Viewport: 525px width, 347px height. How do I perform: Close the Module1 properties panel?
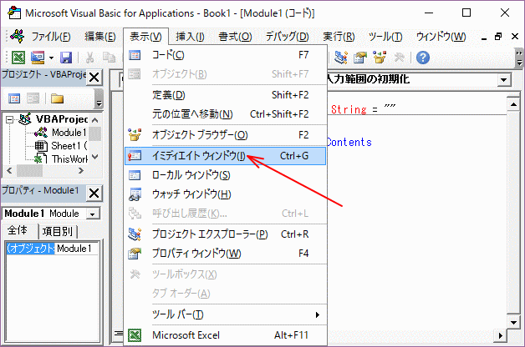94,193
